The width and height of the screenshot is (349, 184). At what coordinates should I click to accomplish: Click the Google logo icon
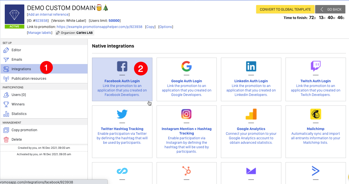[187, 66]
